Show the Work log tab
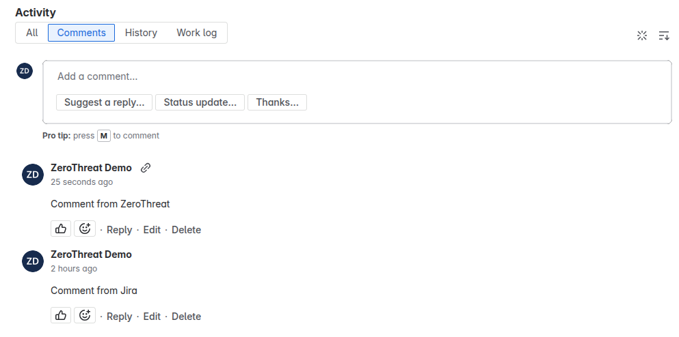 point(197,33)
